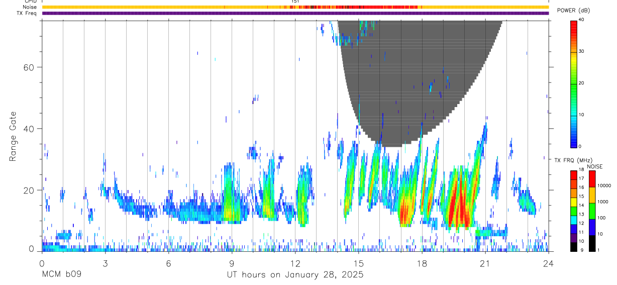Click the green segment of the NOISE colorbar
This screenshot has width=617, height=285.
point(592,211)
